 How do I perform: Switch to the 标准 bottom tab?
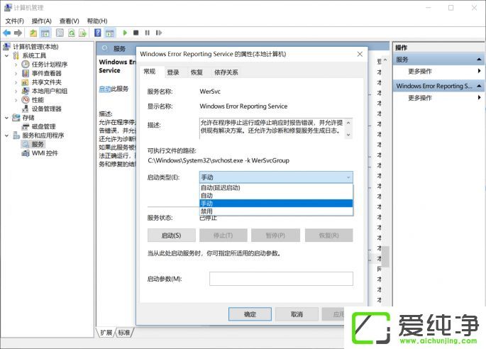pyautogui.click(x=124, y=333)
